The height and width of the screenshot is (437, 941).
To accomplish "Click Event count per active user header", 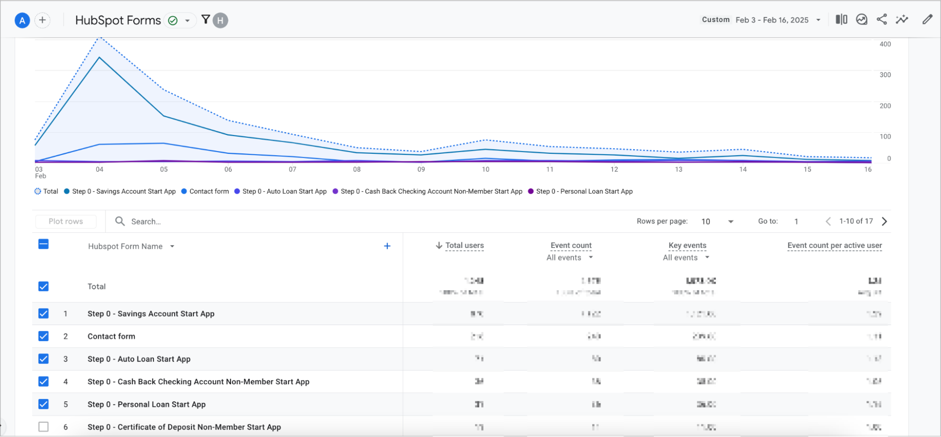I will pos(835,246).
